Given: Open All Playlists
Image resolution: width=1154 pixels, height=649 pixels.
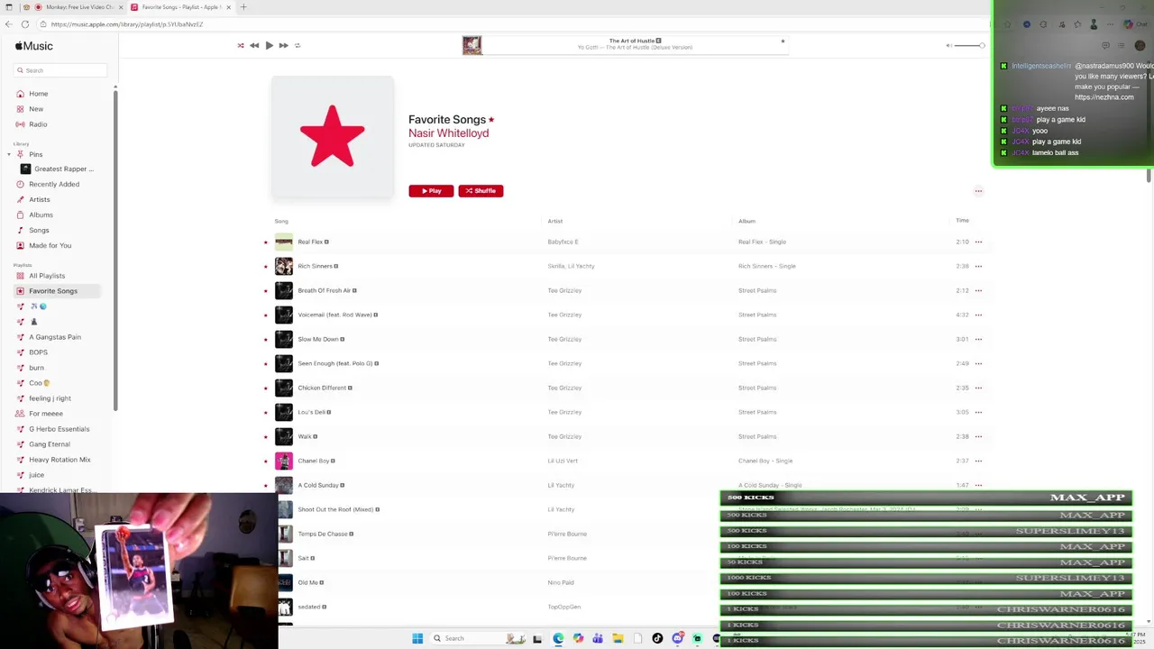Looking at the screenshot, I should click(47, 276).
